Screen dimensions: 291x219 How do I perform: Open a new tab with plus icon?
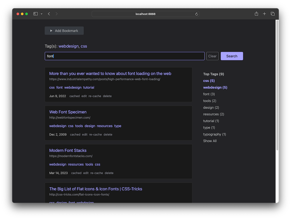[x=264, y=14]
